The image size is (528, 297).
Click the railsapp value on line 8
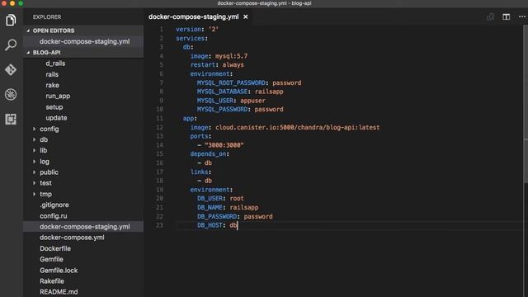(x=269, y=92)
